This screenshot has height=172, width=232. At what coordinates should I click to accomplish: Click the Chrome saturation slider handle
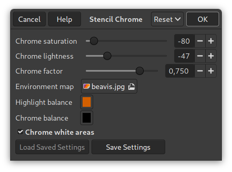click(x=94, y=41)
